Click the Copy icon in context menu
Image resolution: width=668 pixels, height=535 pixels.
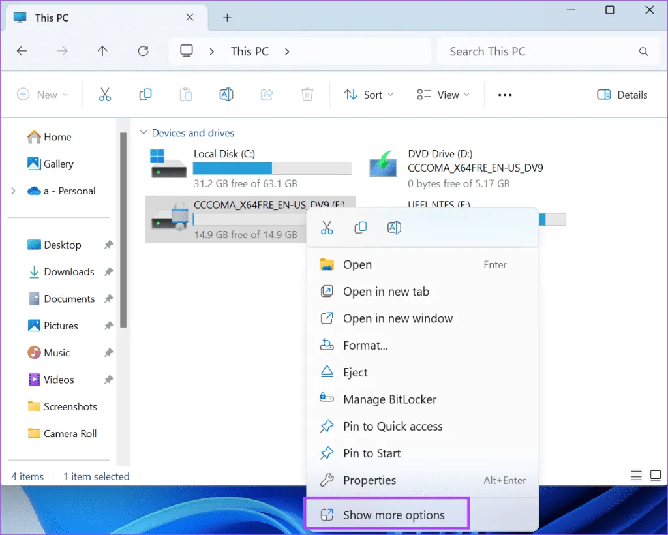tap(360, 228)
